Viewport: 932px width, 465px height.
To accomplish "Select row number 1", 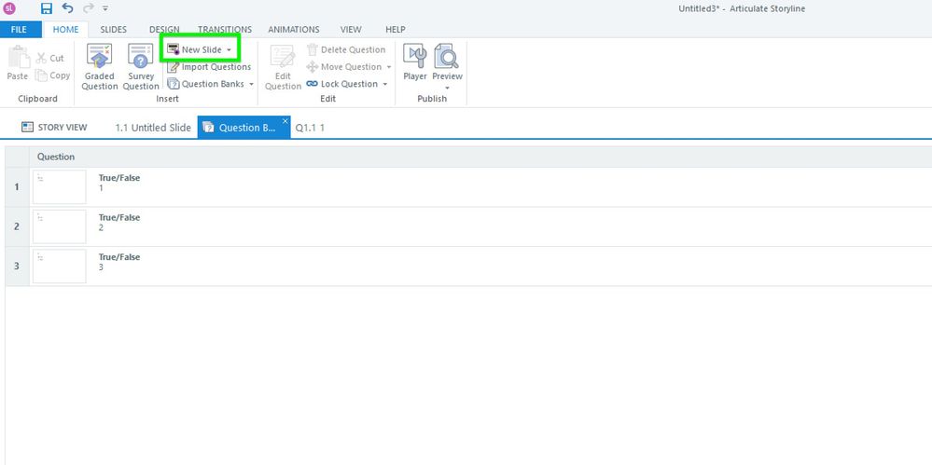I will [x=17, y=187].
